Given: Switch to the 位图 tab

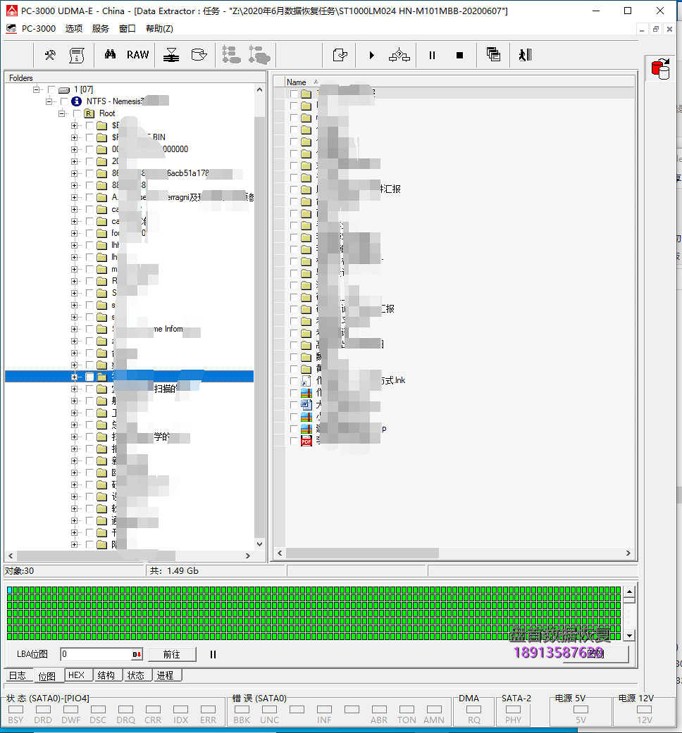Looking at the screenshot, I should 46,676.
